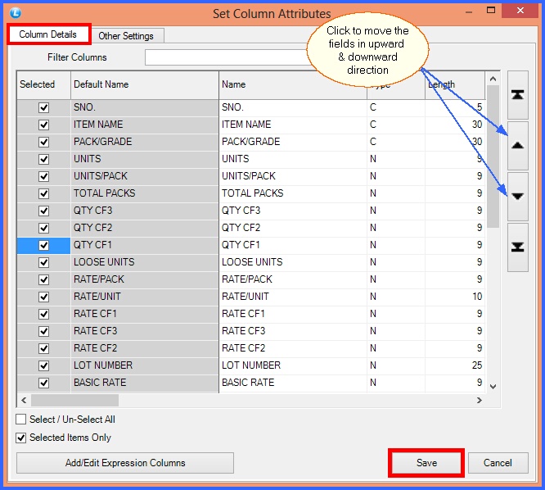
Task: Click the application icon in title bar
Action: [x=11, y=12]
